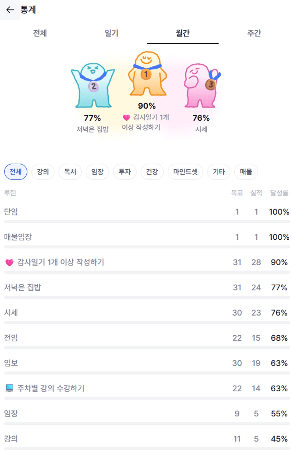This screenshot has height=451, width=291.
Task: Show 마인드셋 category routines
Action: [185, 172]
